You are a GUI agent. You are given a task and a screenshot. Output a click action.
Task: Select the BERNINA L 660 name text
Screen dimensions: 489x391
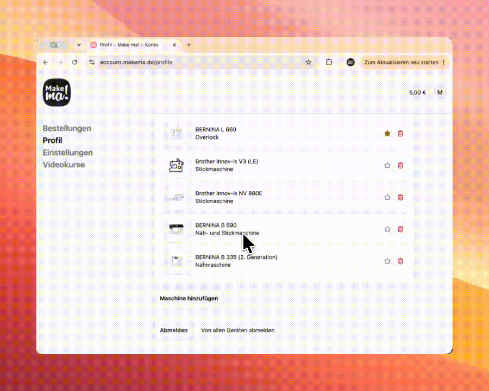point(216,129)
